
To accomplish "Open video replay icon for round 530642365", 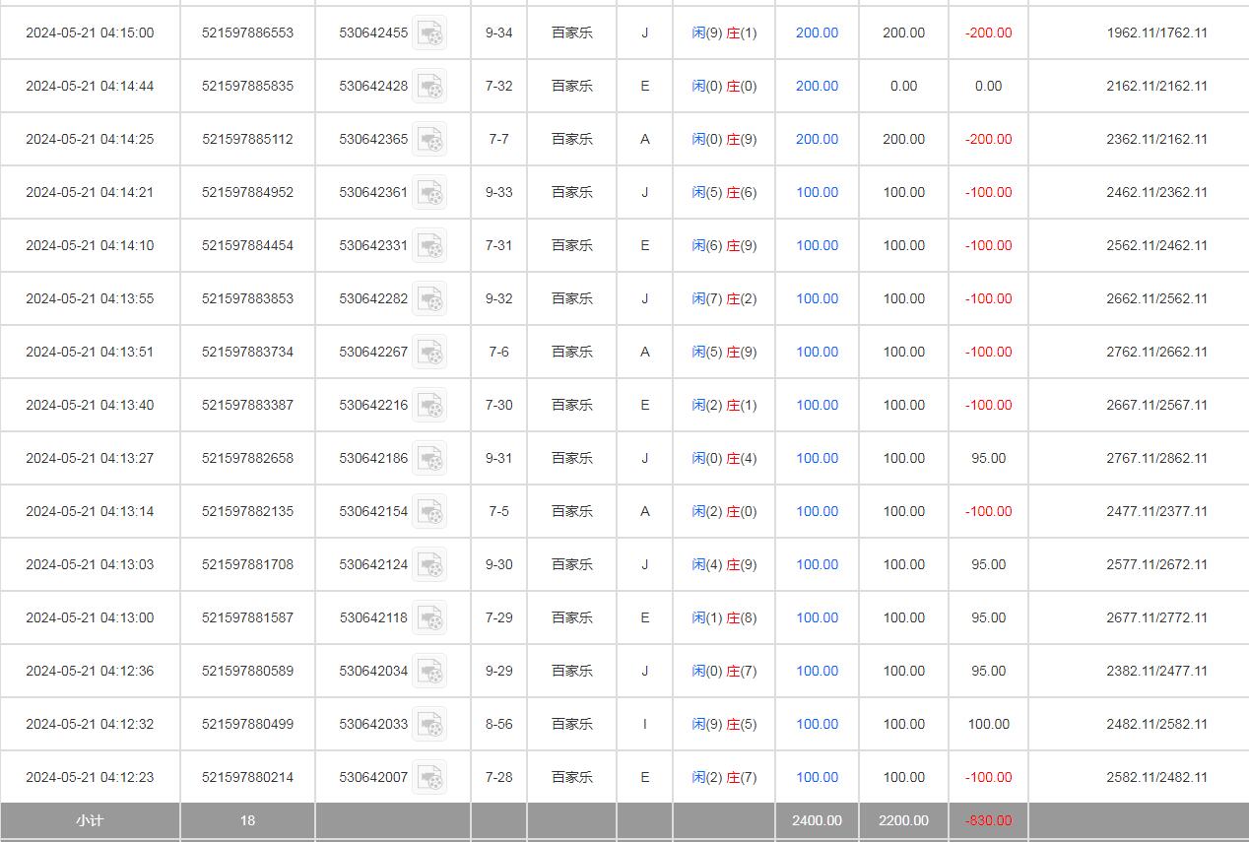I will (429, 139).
